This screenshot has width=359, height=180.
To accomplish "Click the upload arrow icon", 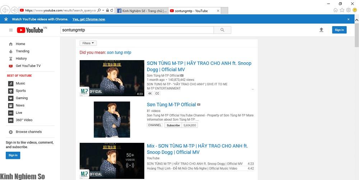I will coord(321,30).
